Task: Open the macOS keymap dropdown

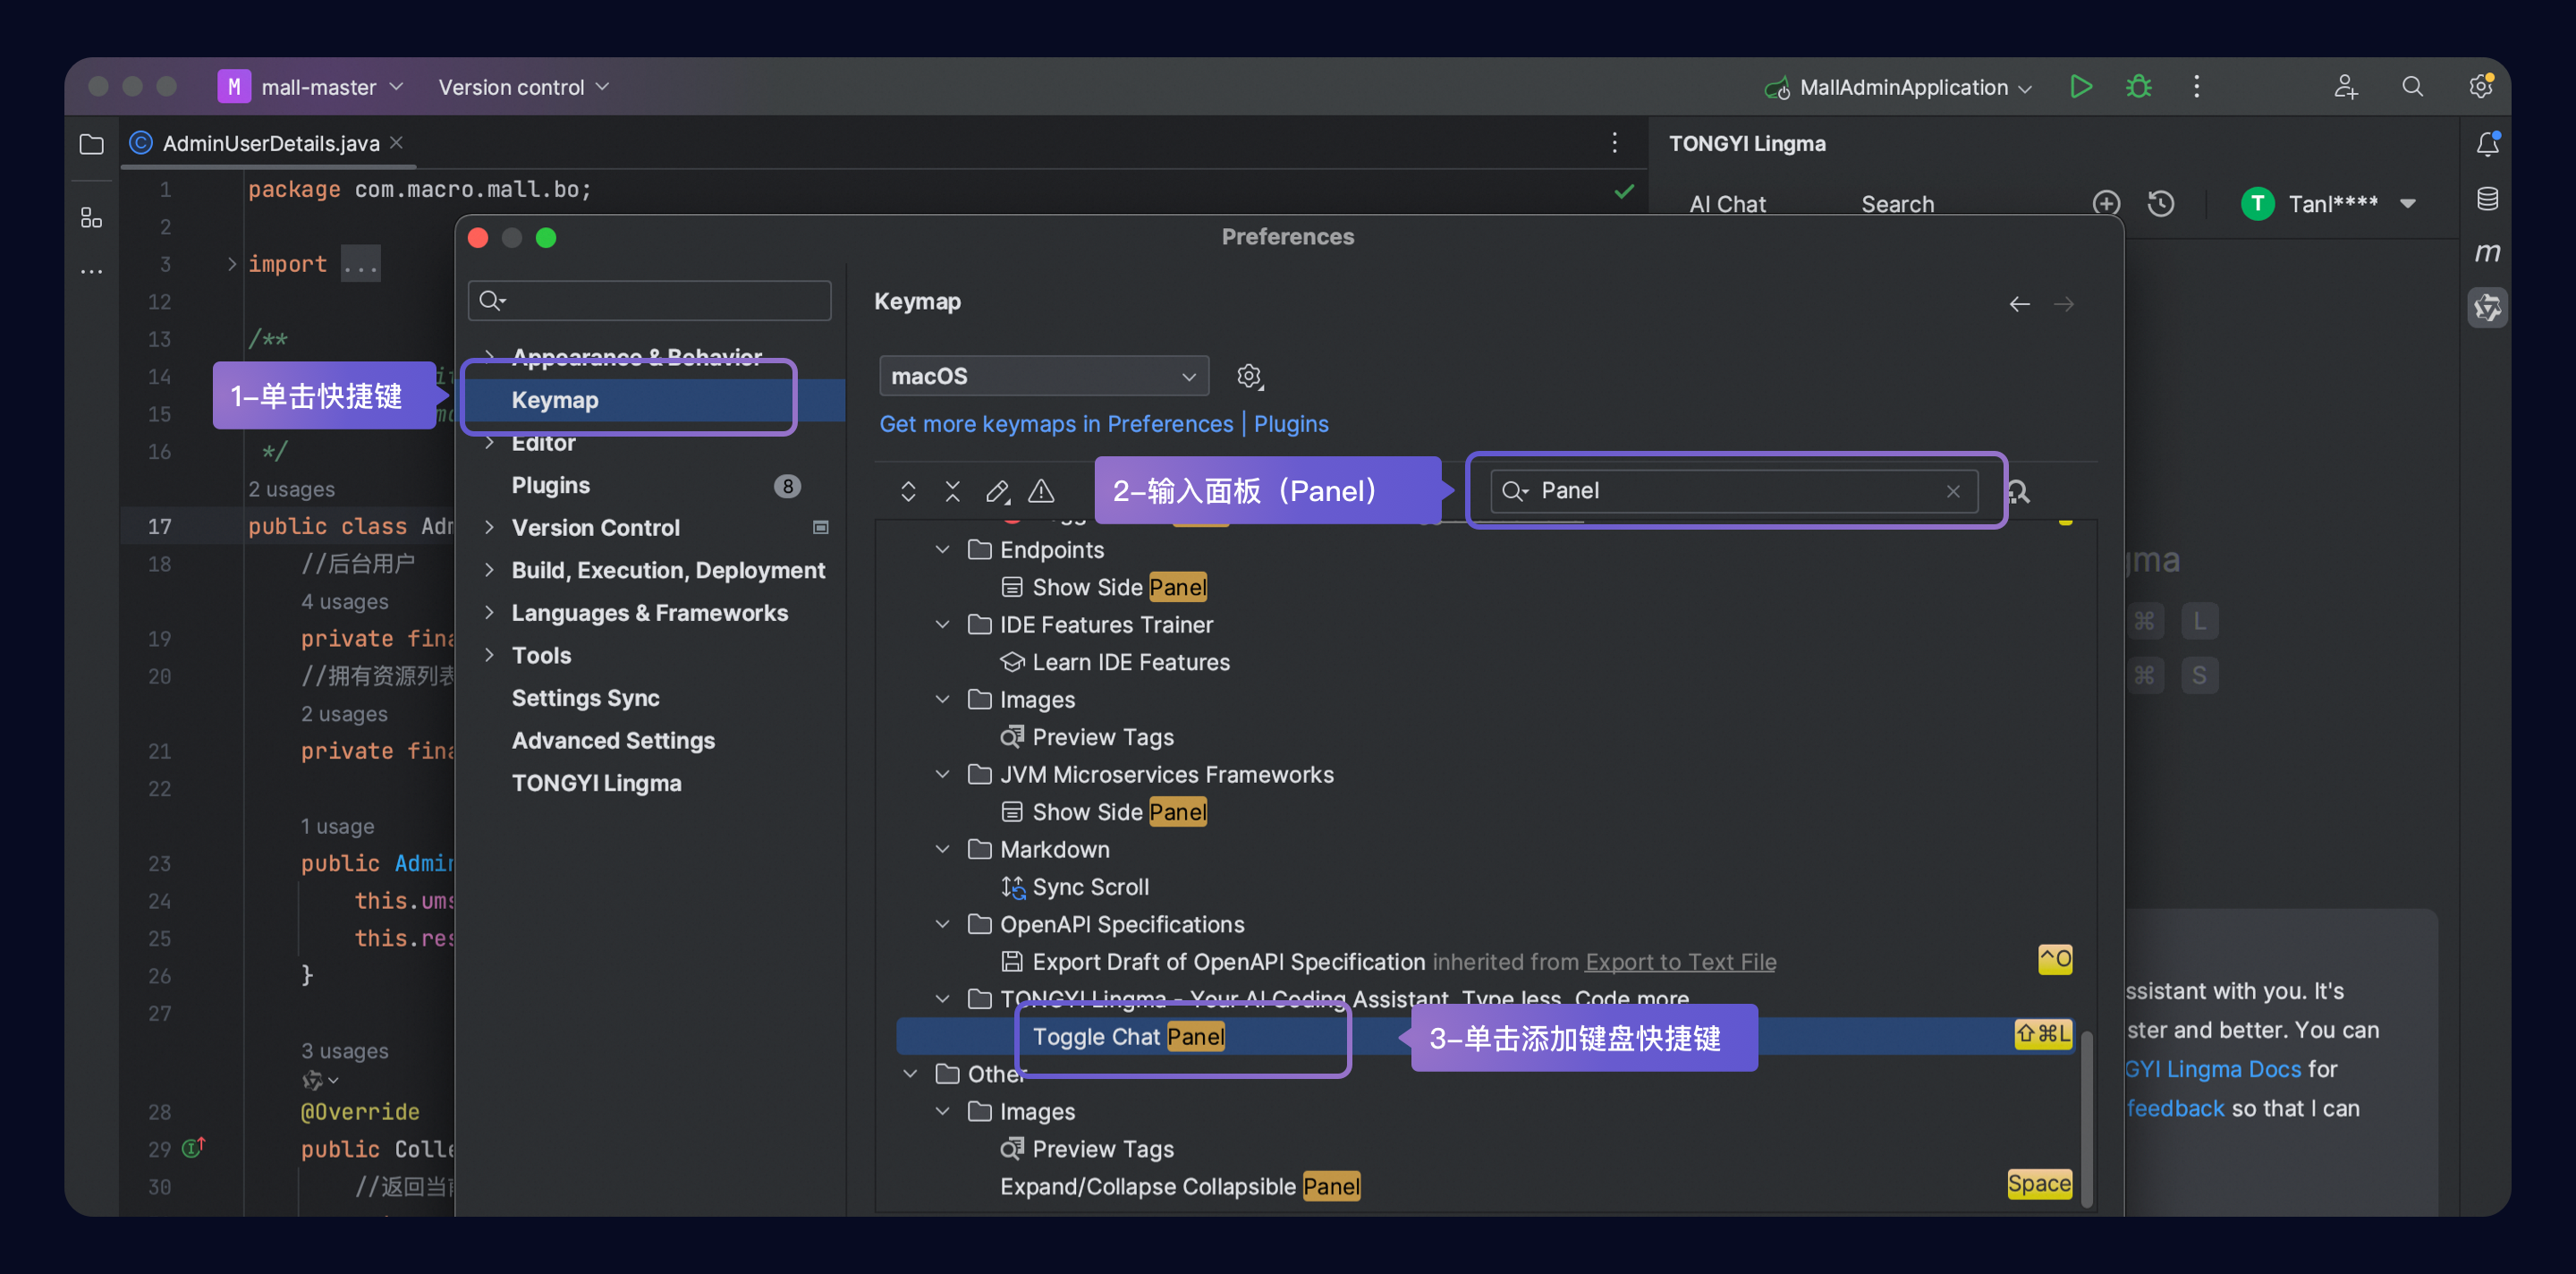Action: click(1043, 377)
